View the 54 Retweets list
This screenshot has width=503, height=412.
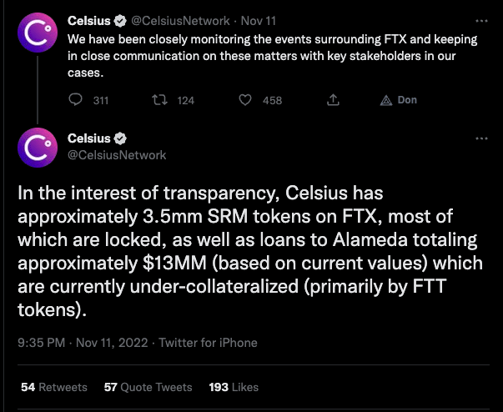[x=53, y=388]
